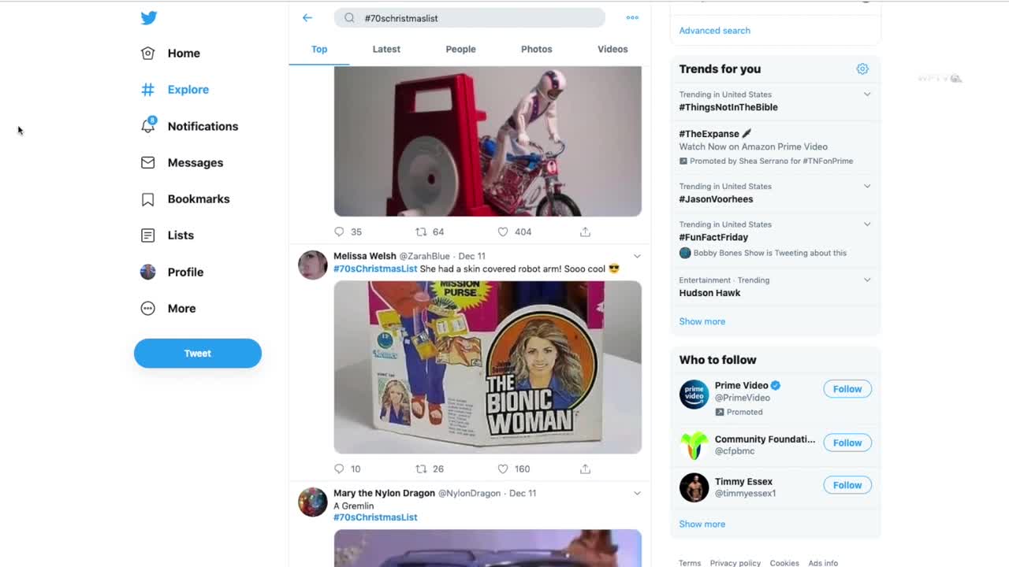Open the three-dot search options menu

pos(632,17)
